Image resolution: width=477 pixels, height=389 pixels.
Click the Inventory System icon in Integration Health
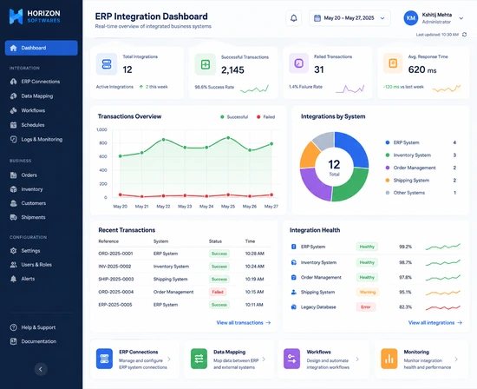click(x=293, y=262)
